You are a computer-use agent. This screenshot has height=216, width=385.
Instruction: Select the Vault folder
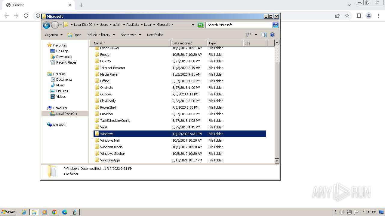coord(180,127)
